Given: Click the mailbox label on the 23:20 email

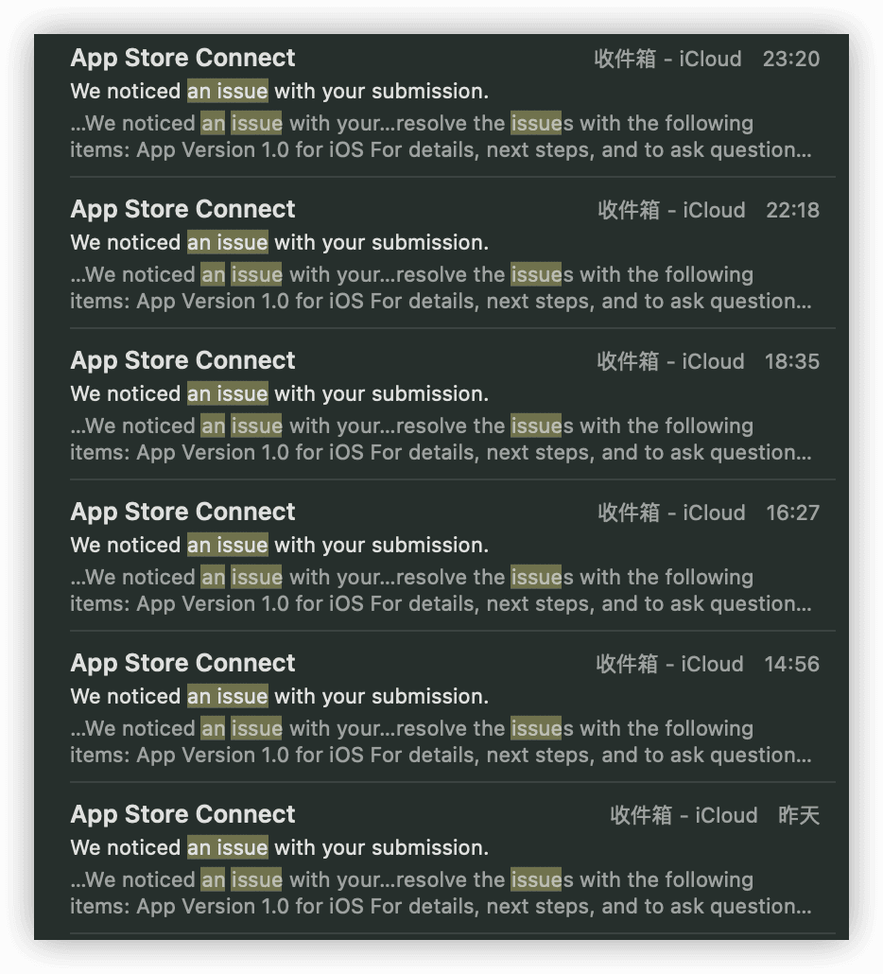Looking at the screenshot, I should (x=667, y=59).
